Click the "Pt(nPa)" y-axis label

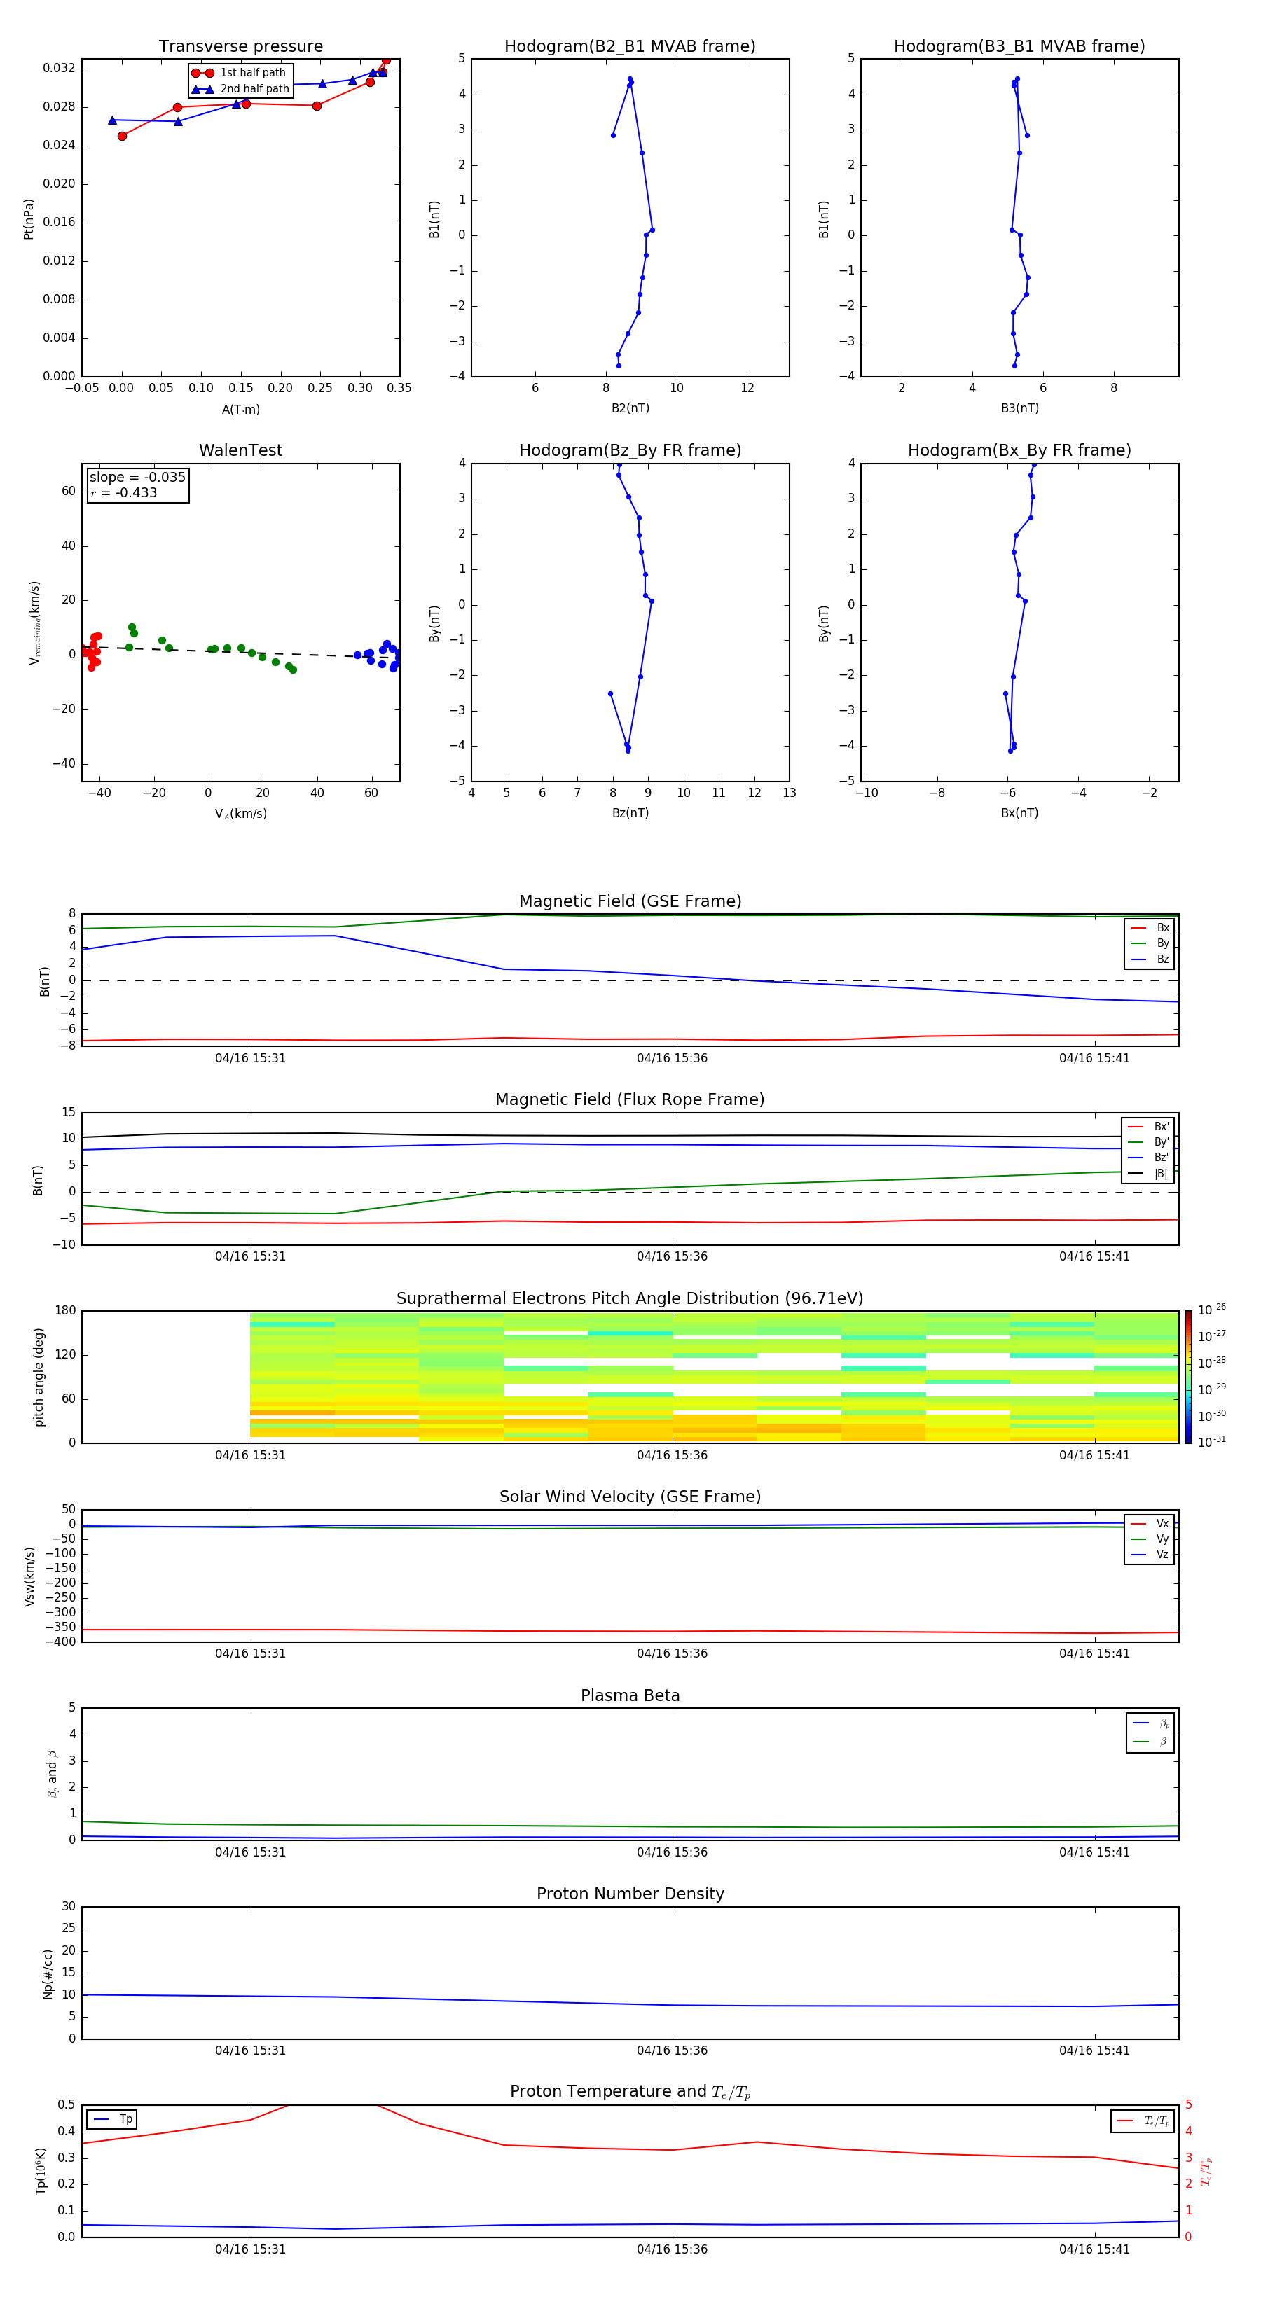pos(29,219)
